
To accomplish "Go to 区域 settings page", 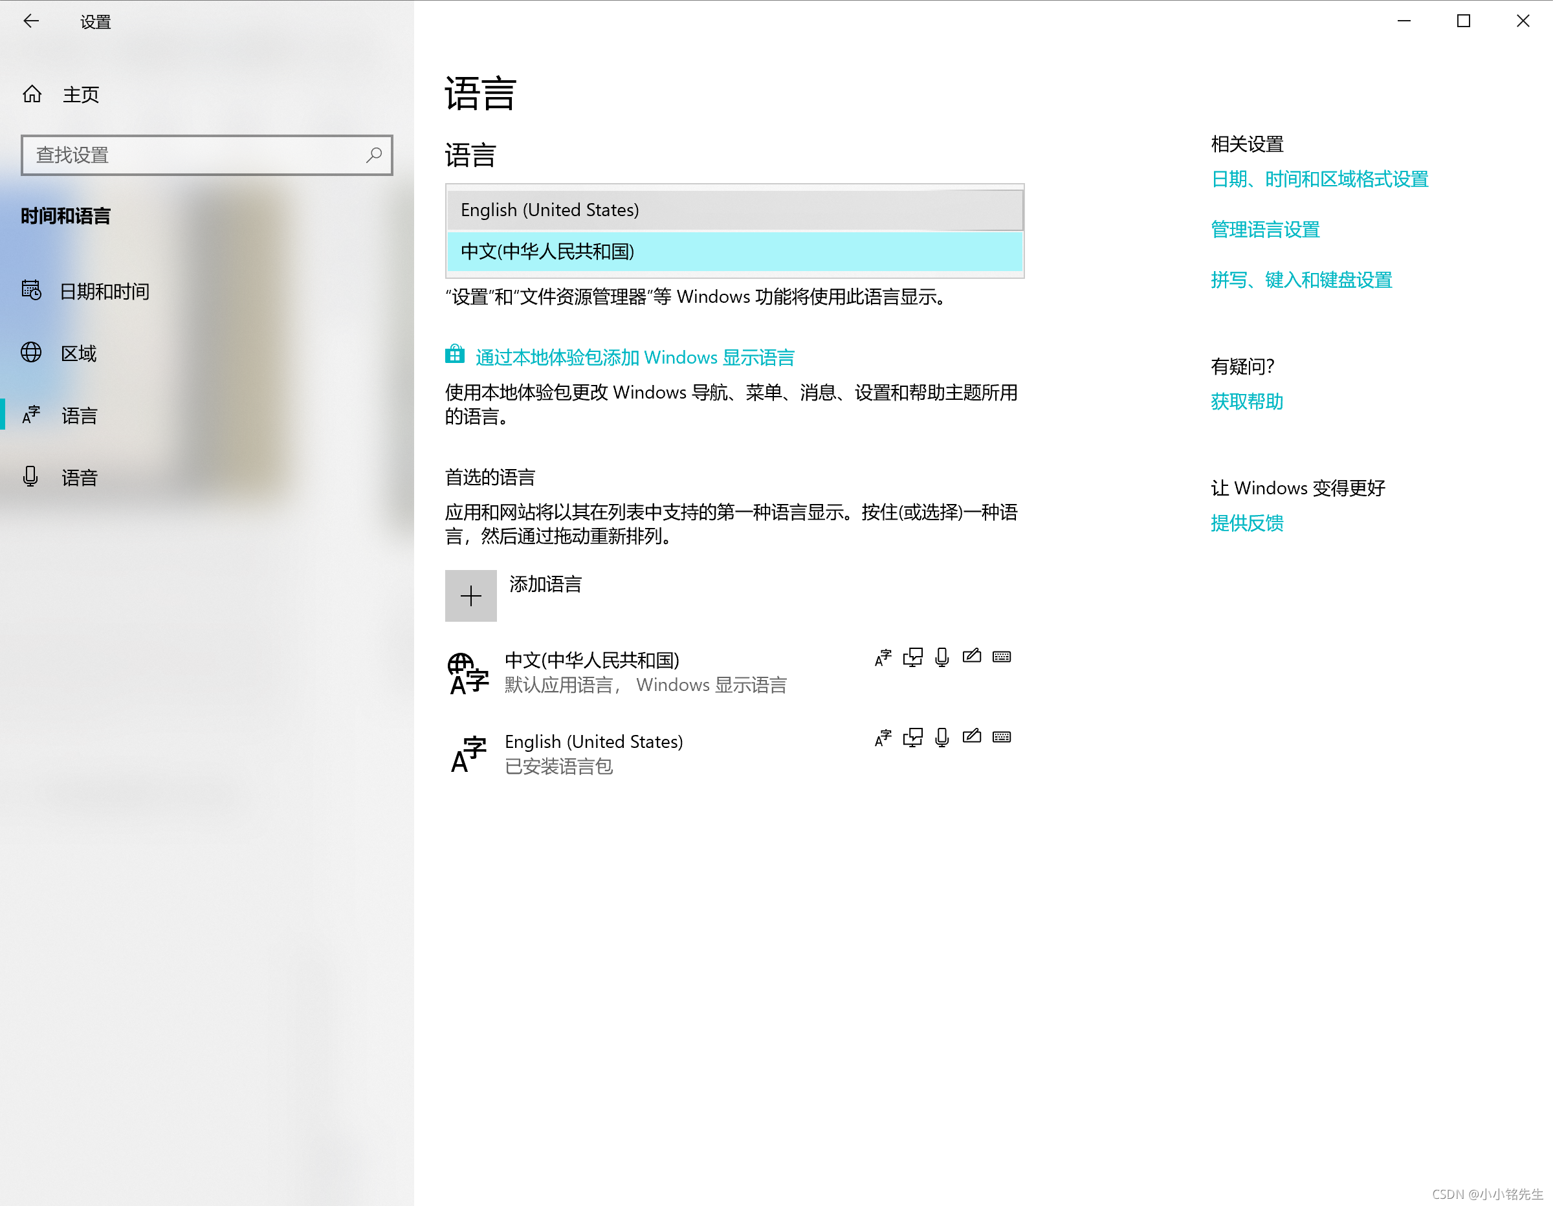I will tap(78, 353).
